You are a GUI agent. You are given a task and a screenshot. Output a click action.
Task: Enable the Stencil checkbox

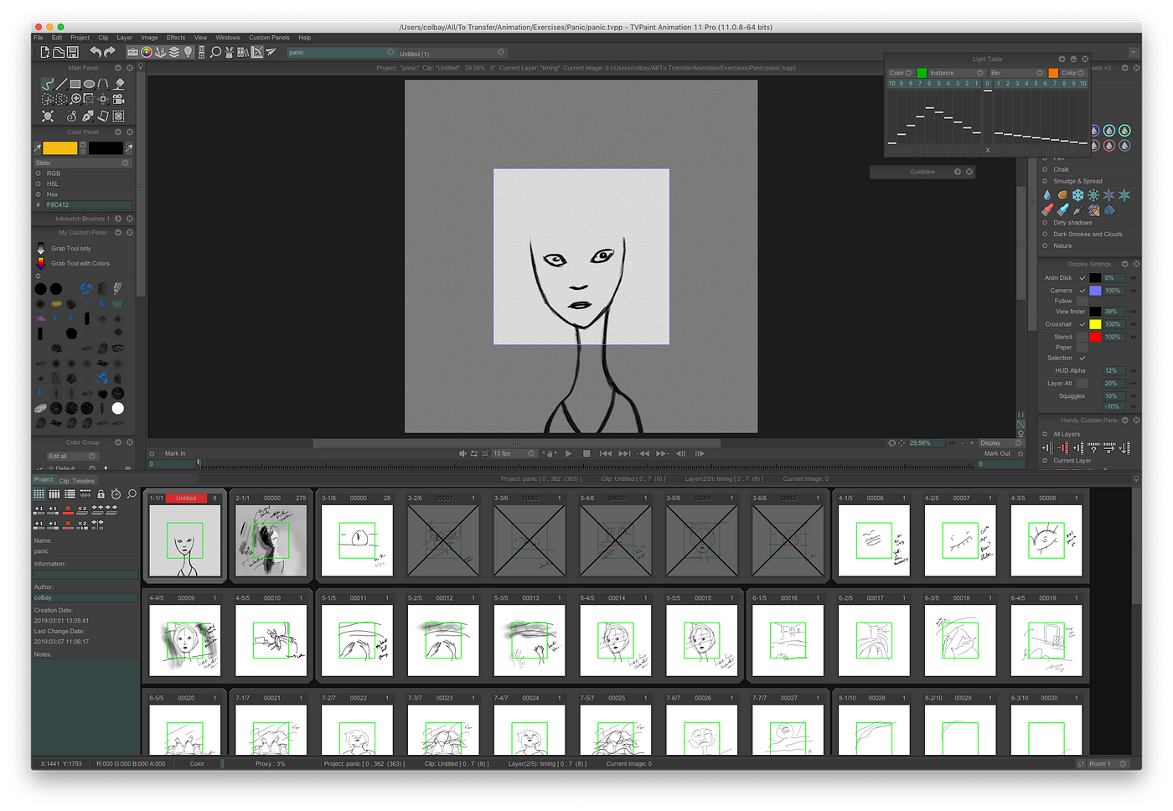click(x=1082, y=337)
